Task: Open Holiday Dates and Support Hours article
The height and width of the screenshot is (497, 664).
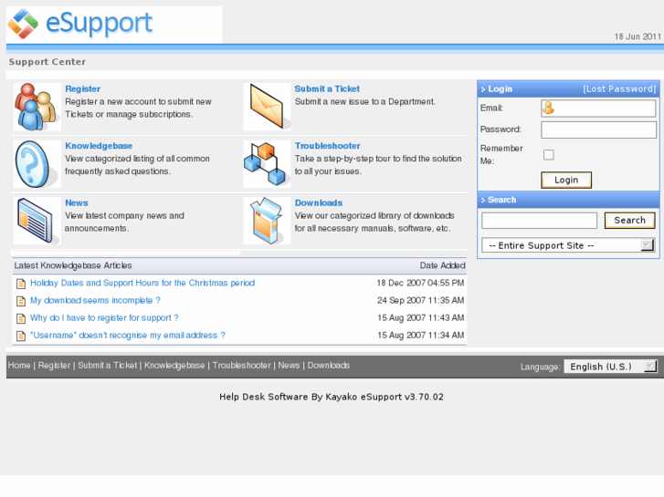Action: pos(142,283)
